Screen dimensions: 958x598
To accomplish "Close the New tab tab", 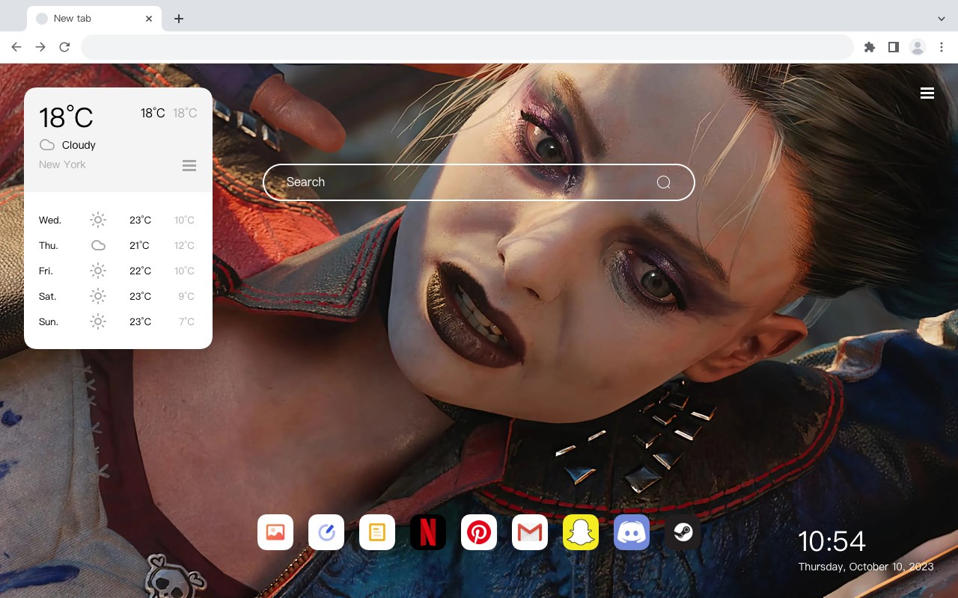I will click(x=149, y=19).
